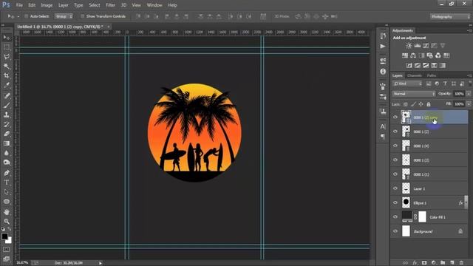Open the Opacity slider arrow

click(469, 94)
